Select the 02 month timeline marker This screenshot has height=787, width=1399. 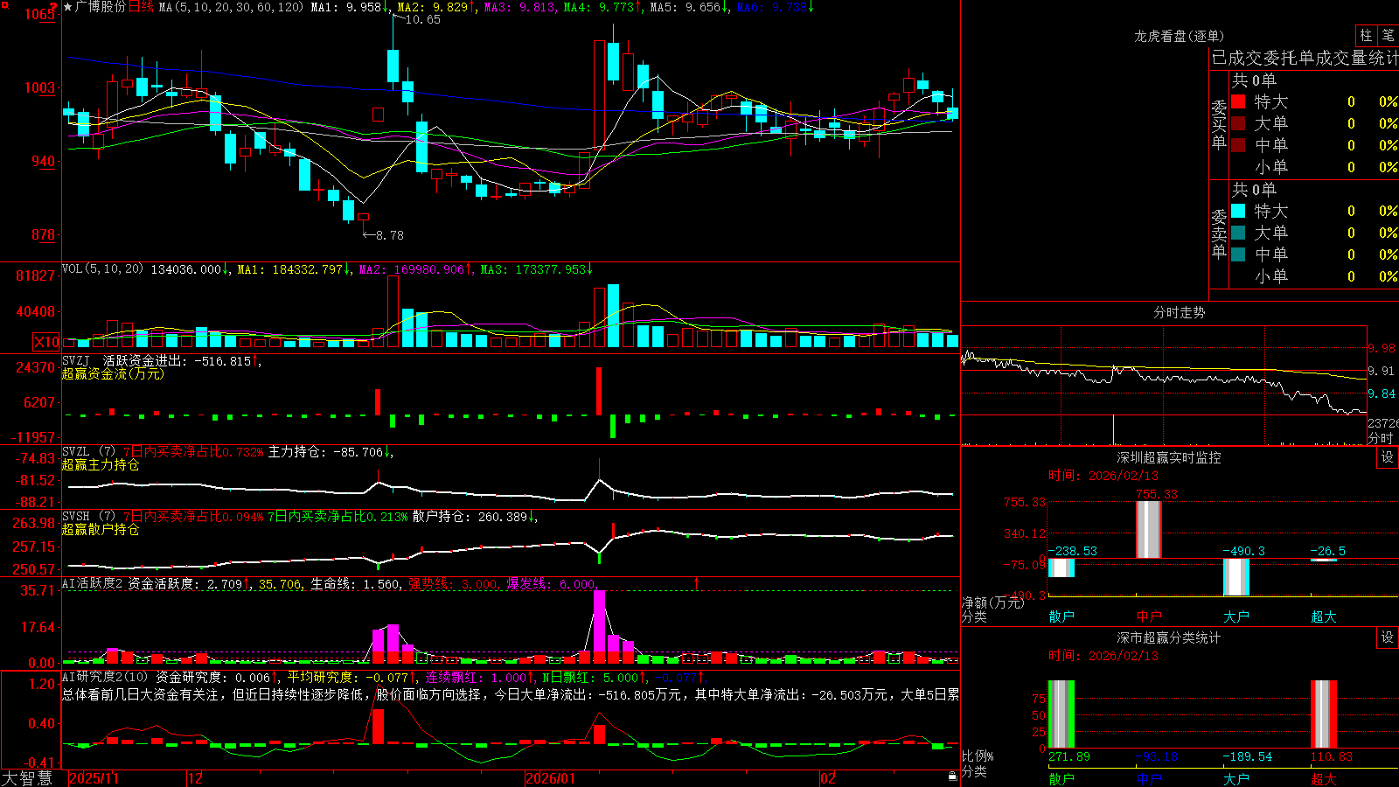click(827, 778)
